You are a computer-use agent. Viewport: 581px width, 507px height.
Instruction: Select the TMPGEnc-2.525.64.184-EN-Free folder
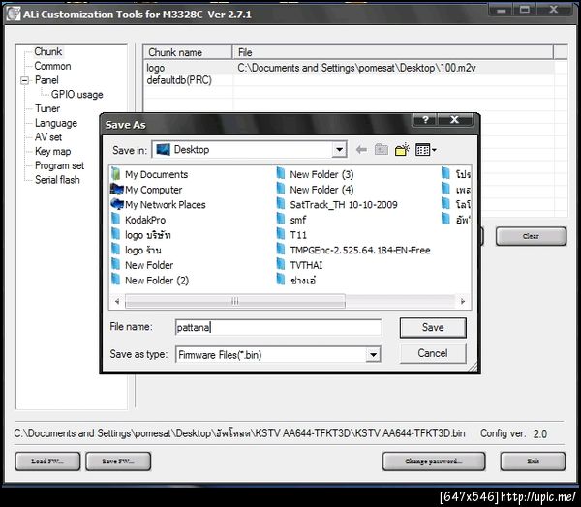353,250
